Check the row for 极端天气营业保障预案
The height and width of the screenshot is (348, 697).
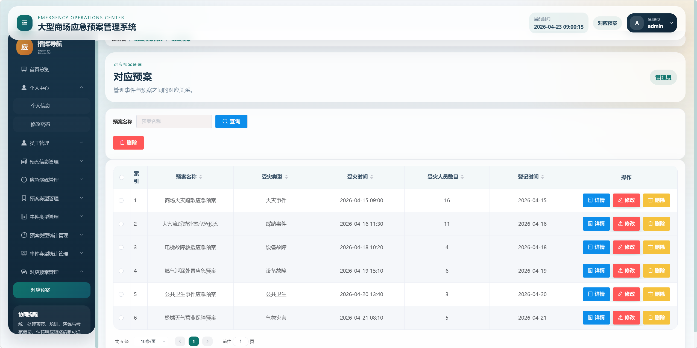tap(121, 318)
